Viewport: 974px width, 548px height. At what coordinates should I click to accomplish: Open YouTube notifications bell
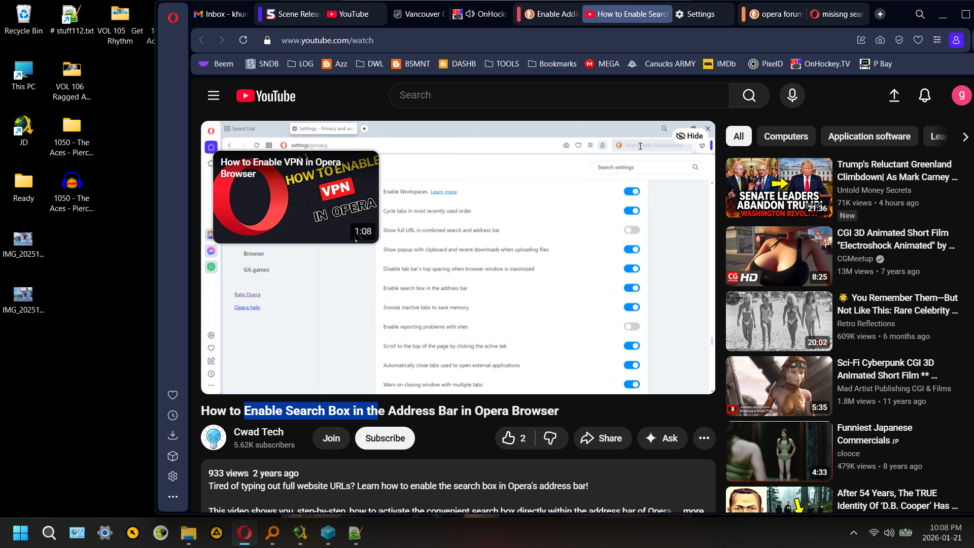[924, 95]
